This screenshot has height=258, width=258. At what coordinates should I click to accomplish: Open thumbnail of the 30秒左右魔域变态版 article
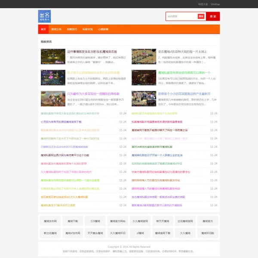click(53, 56)
